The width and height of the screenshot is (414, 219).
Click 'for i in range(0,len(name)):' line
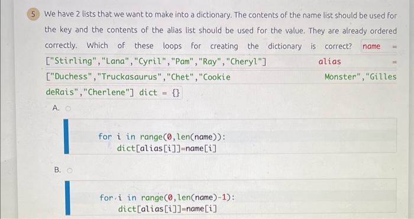coord(162,137)
